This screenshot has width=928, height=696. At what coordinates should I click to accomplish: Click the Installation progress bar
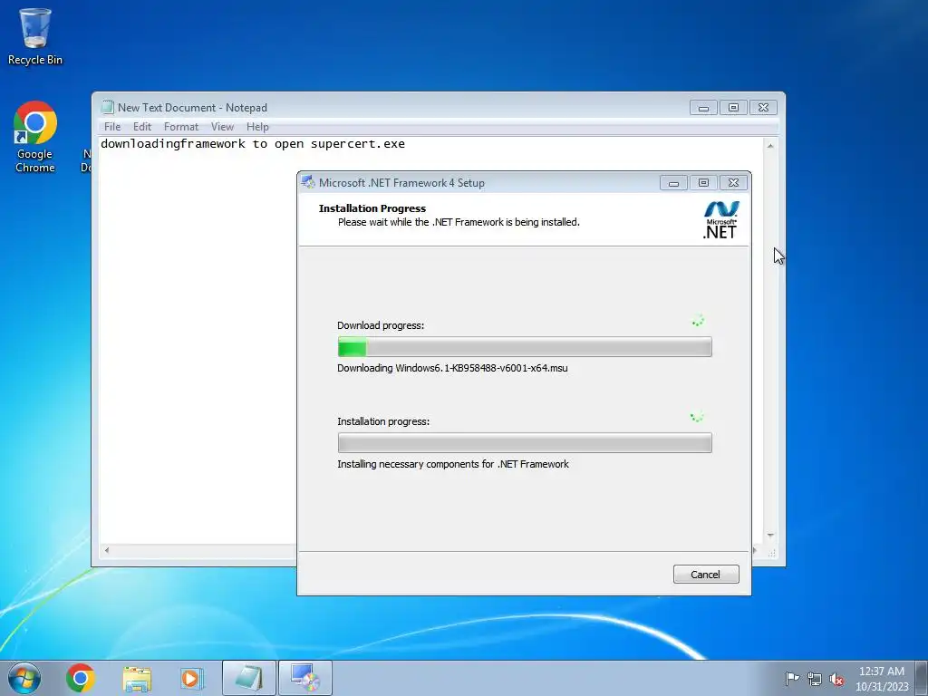[525, 442]
